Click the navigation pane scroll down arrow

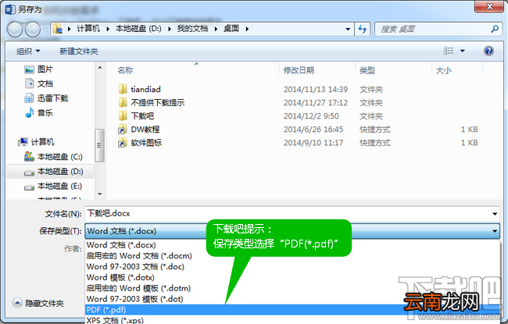[x=100, y=194]
